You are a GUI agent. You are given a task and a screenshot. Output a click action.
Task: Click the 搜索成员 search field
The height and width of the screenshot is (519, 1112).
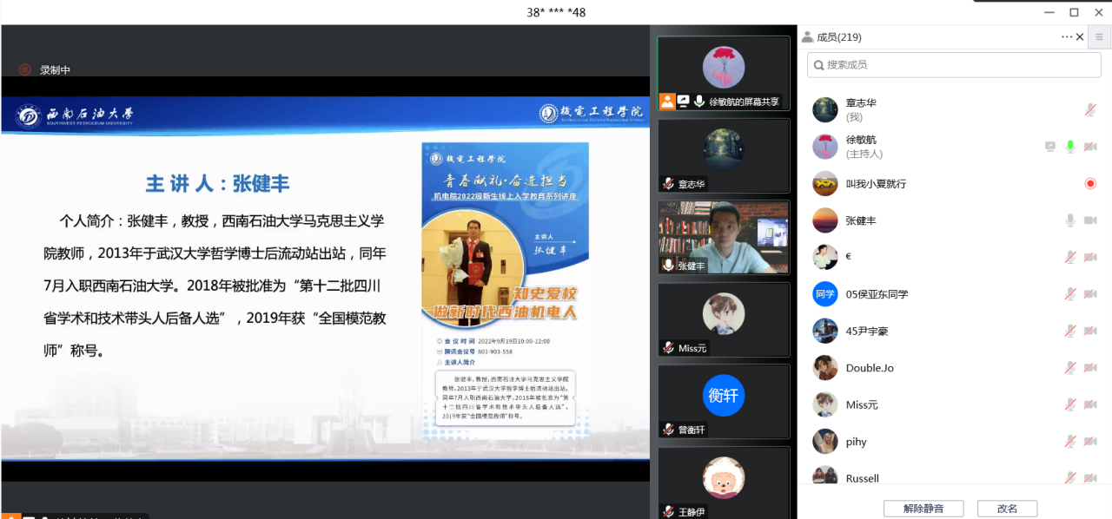coord(952,65)
